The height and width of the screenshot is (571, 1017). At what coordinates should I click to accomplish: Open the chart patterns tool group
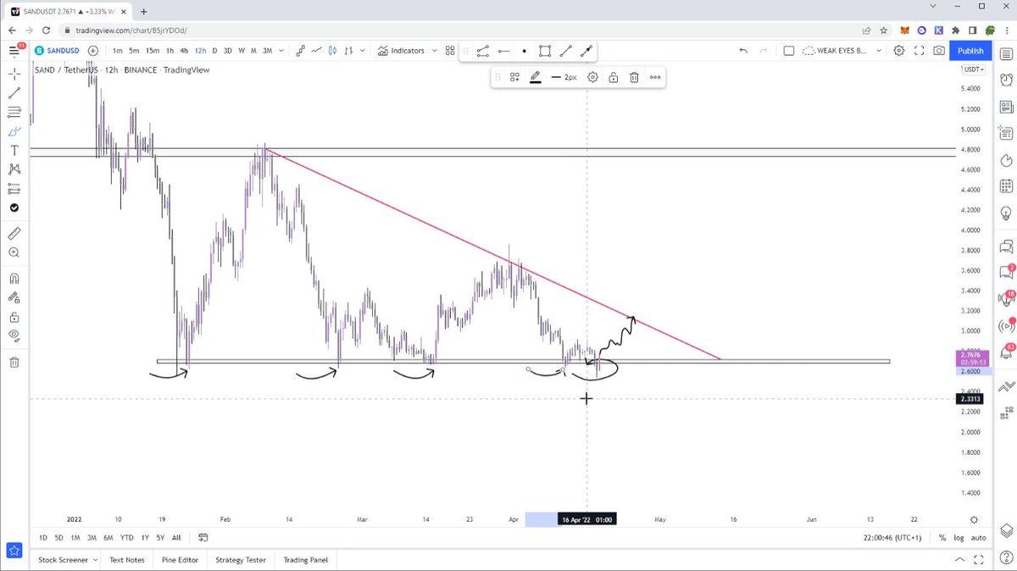pyautogui.click(x=14, y=169)
